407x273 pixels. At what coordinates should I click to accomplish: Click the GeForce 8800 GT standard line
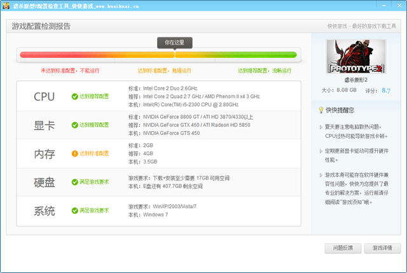coord(191,117)
